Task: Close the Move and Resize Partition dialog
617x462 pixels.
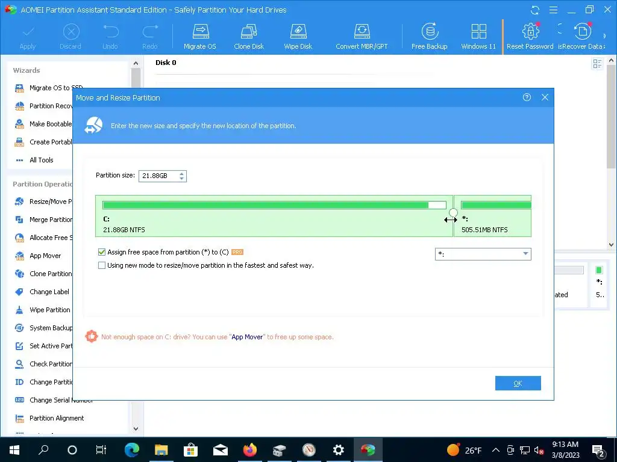Action: pos(545,97)
